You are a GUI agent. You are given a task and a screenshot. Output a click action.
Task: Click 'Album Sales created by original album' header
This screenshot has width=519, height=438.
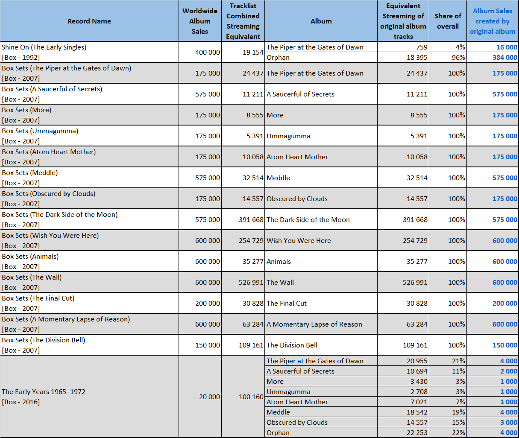[x=493, y=21]
